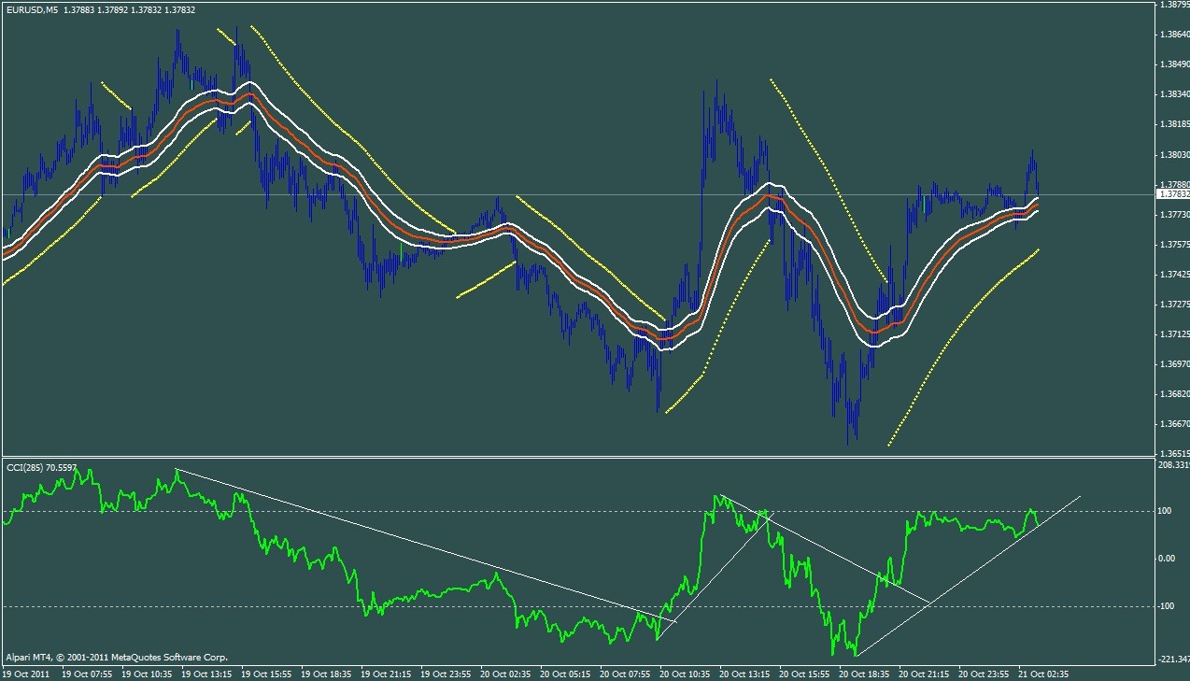The height and width of the screenshot is (681, 1190).
Task: Click the -221.347 bottom value of CCI scale
Action: [1173, 659]
